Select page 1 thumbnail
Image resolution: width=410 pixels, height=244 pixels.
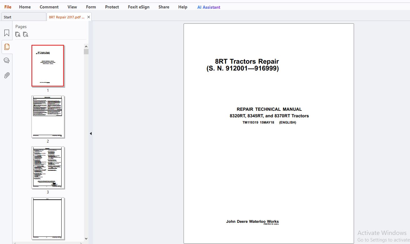tap(48, 66)
